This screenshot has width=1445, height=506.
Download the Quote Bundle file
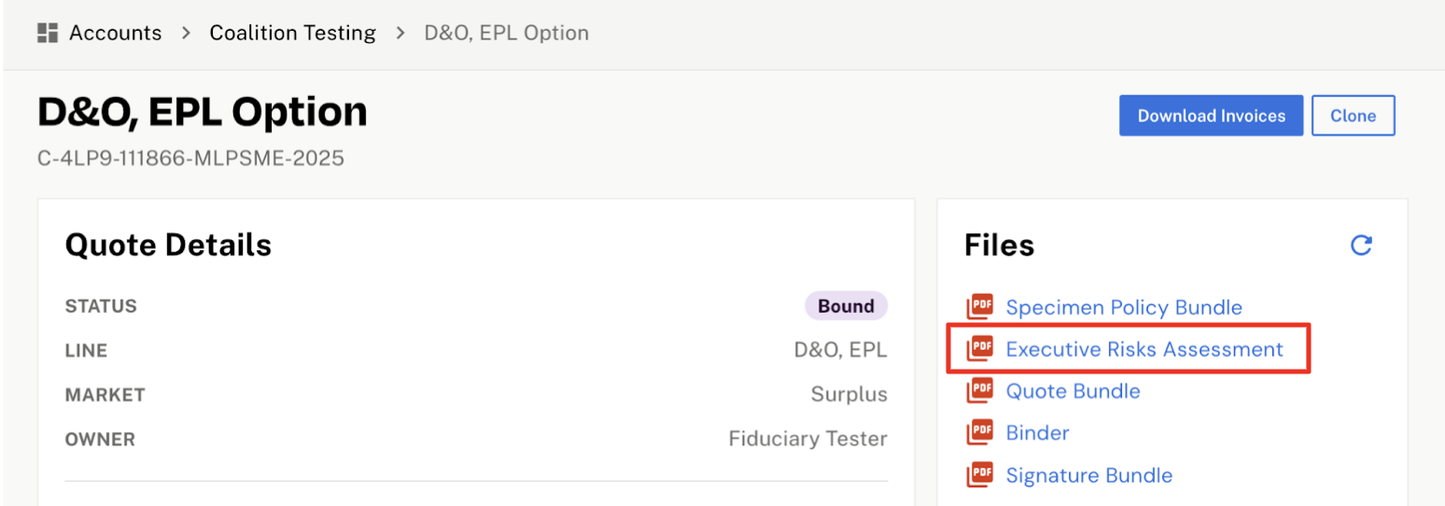click(1073, 391)
